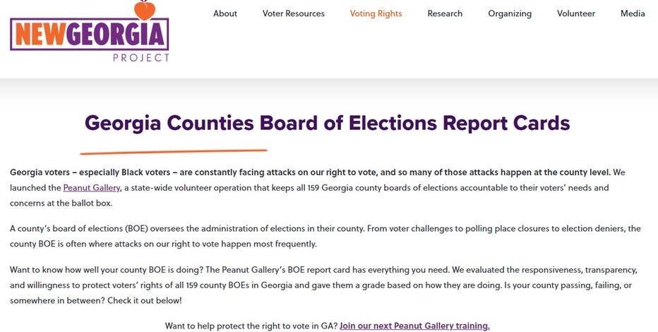Open the Media menu item

pos(633,13)
